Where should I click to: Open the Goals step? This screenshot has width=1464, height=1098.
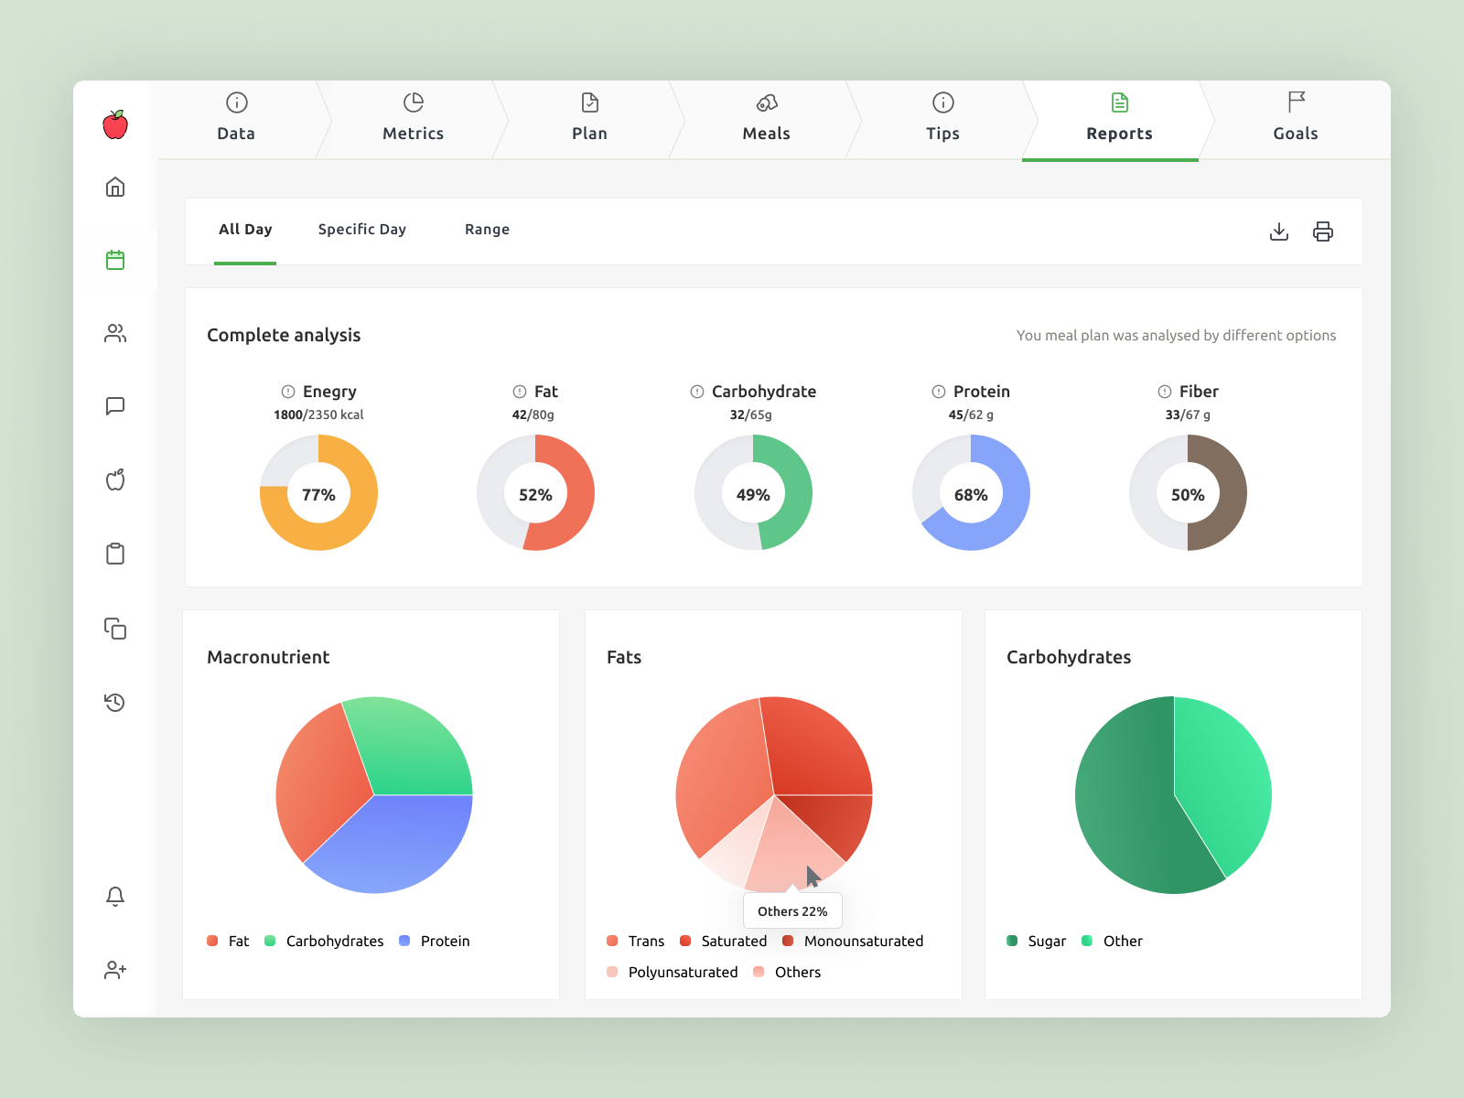1296,120
